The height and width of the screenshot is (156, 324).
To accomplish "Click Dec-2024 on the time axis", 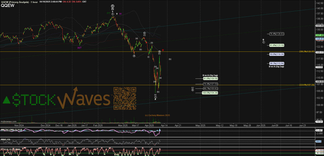I will (46, 126).
